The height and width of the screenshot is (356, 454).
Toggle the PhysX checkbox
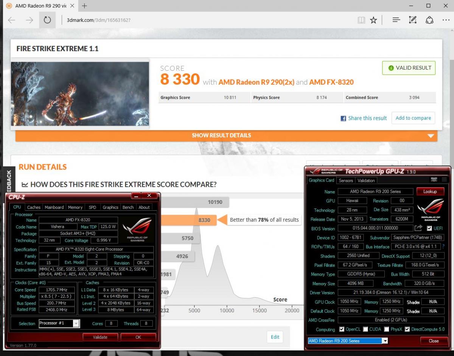pos(386,329)
